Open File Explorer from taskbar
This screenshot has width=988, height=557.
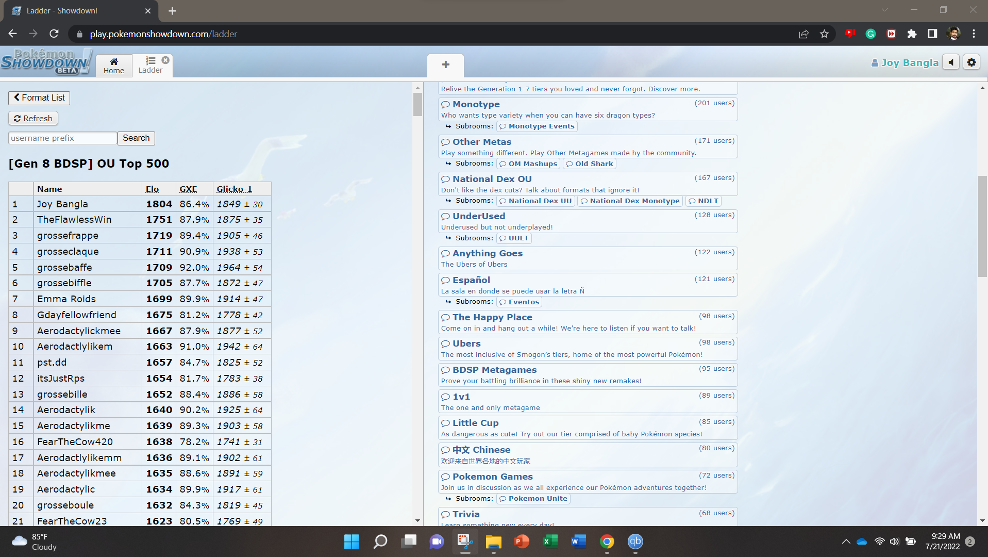point(493,542)
